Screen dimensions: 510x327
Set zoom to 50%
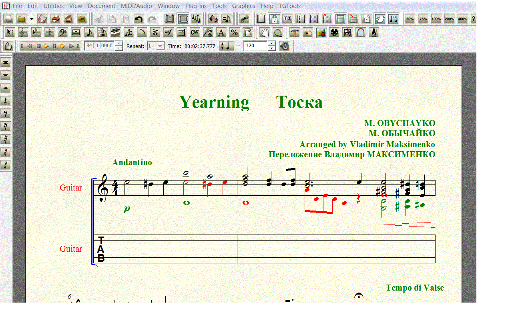point(410,19)
